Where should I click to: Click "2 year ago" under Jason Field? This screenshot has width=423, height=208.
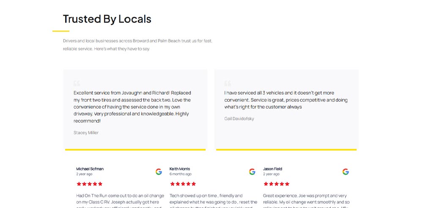coord(271,174)
